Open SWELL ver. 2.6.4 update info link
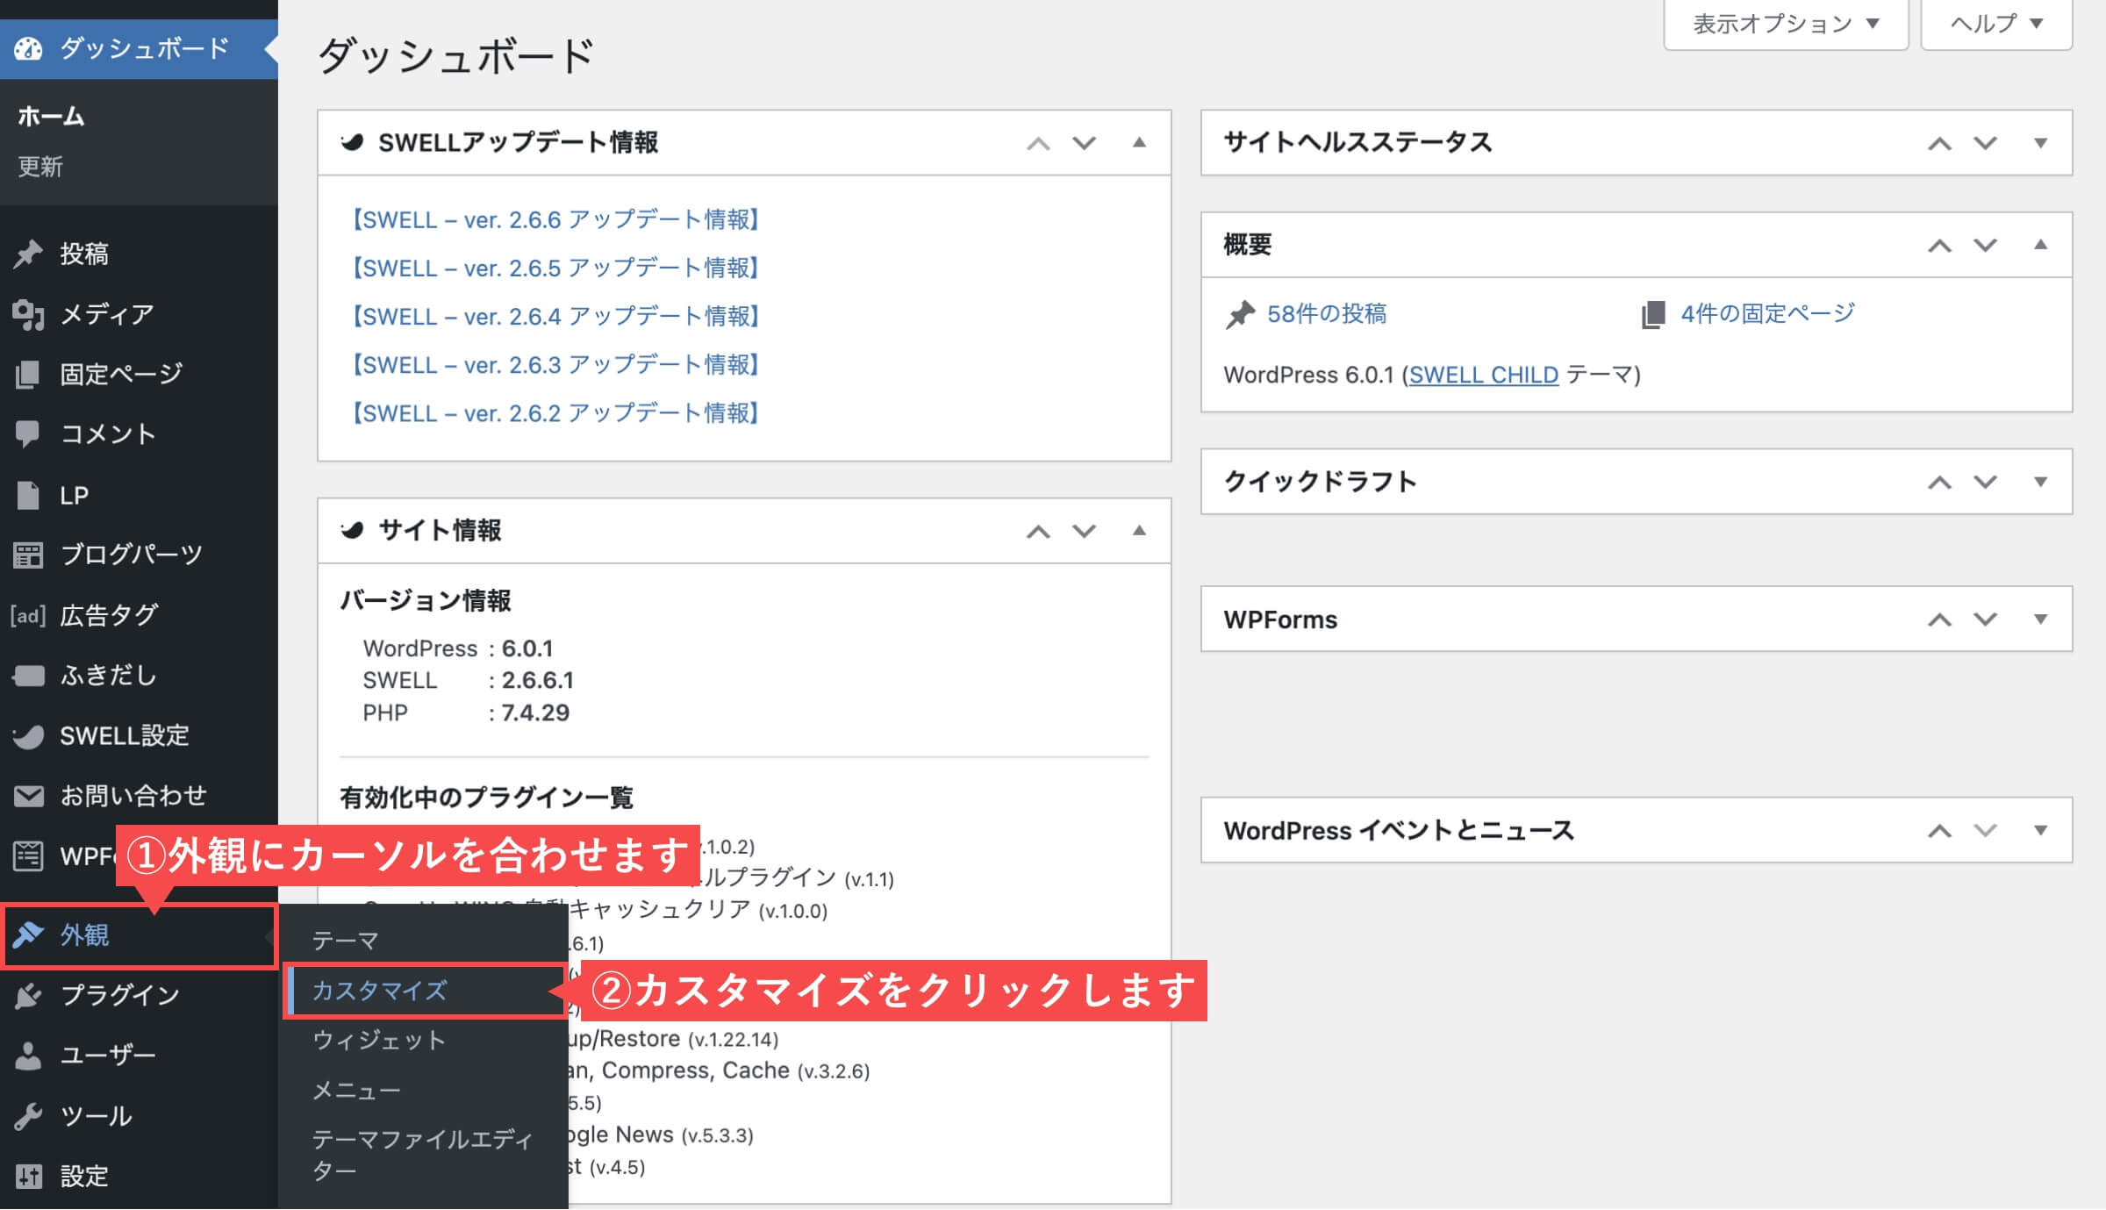Screen dimensions: 2106x1210 555,316
